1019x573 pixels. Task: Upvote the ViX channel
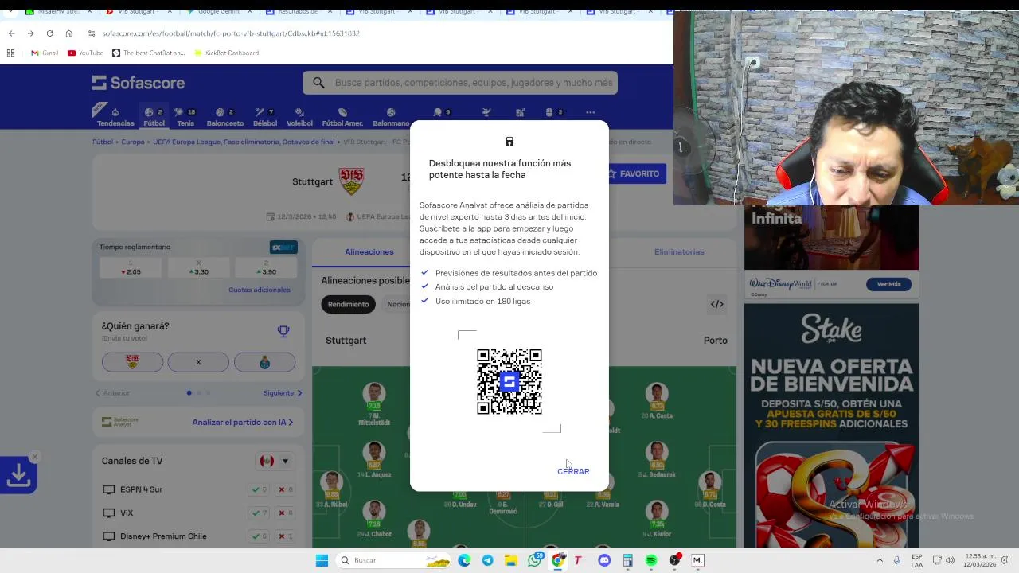pyautogui.click(x=260, y=513)
